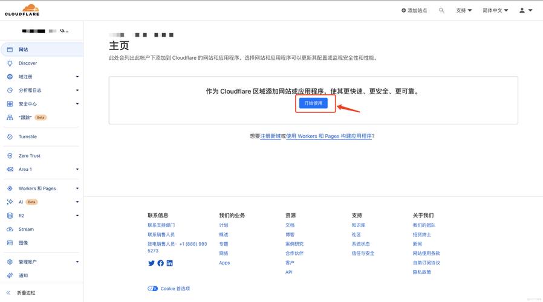The width and height of the screenshot is (543, 302).
Task: Open Cloudflare LinkedIn page icon
Action: pyautogui.click(x=170, y=263)
